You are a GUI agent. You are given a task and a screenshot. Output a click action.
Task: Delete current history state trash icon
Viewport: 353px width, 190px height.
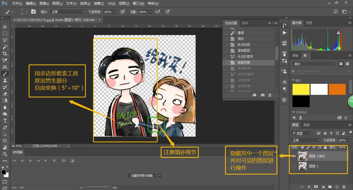(x=270, y=95)
